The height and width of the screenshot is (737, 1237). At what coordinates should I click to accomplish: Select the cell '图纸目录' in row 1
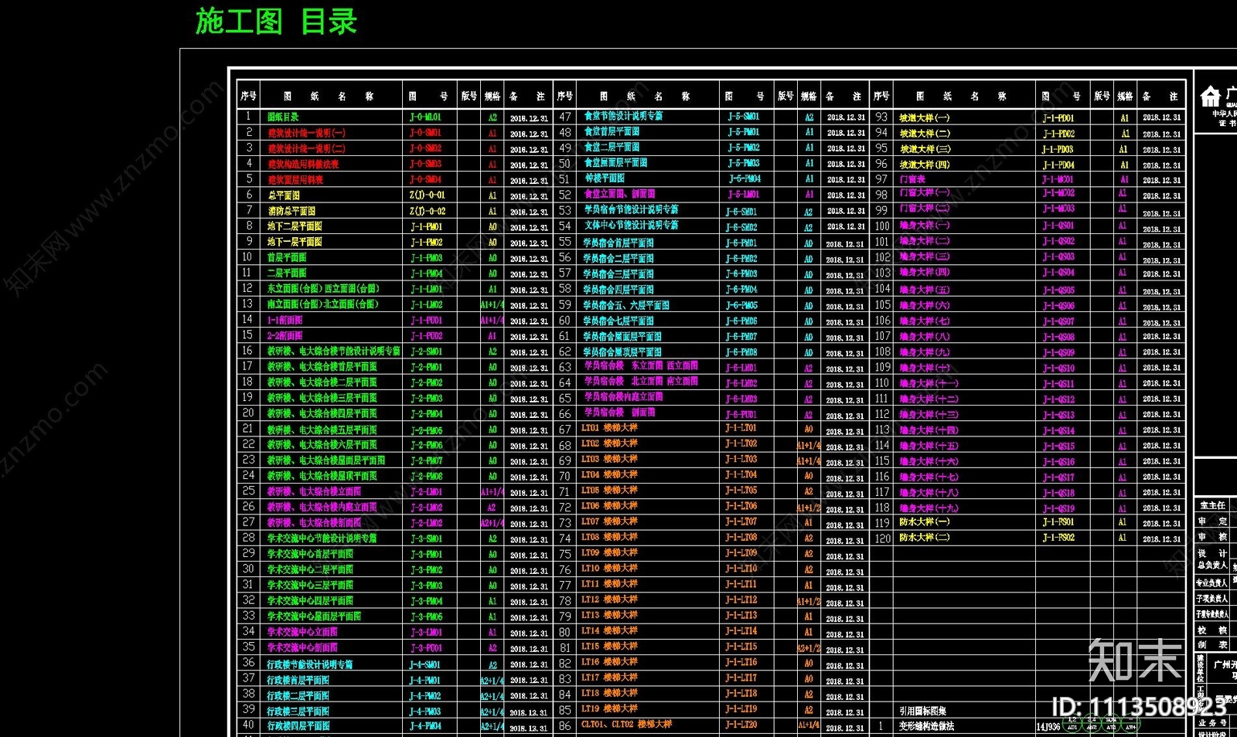pos(283,117)
